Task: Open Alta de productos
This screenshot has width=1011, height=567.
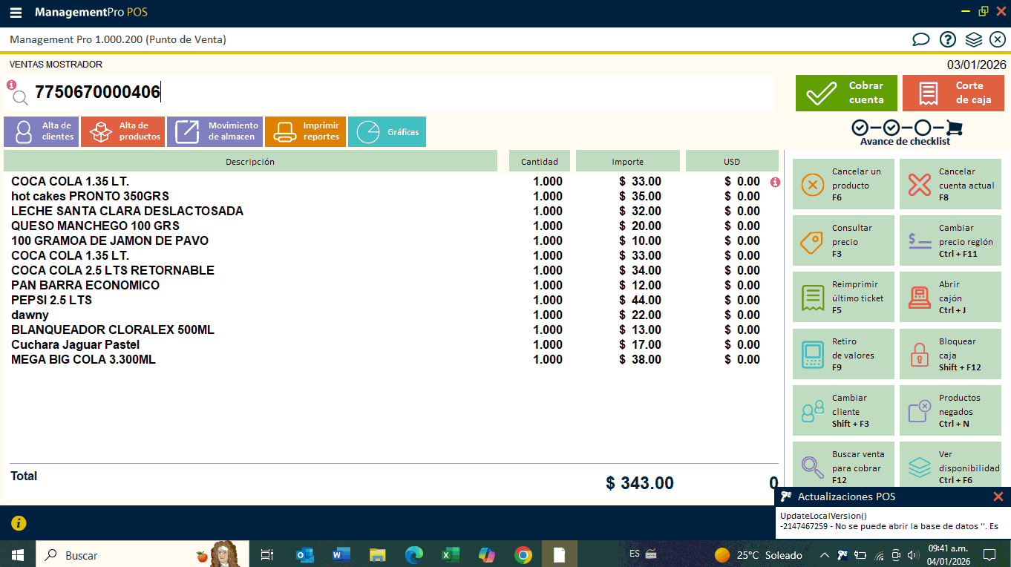Action: click(x=122, y=131)
